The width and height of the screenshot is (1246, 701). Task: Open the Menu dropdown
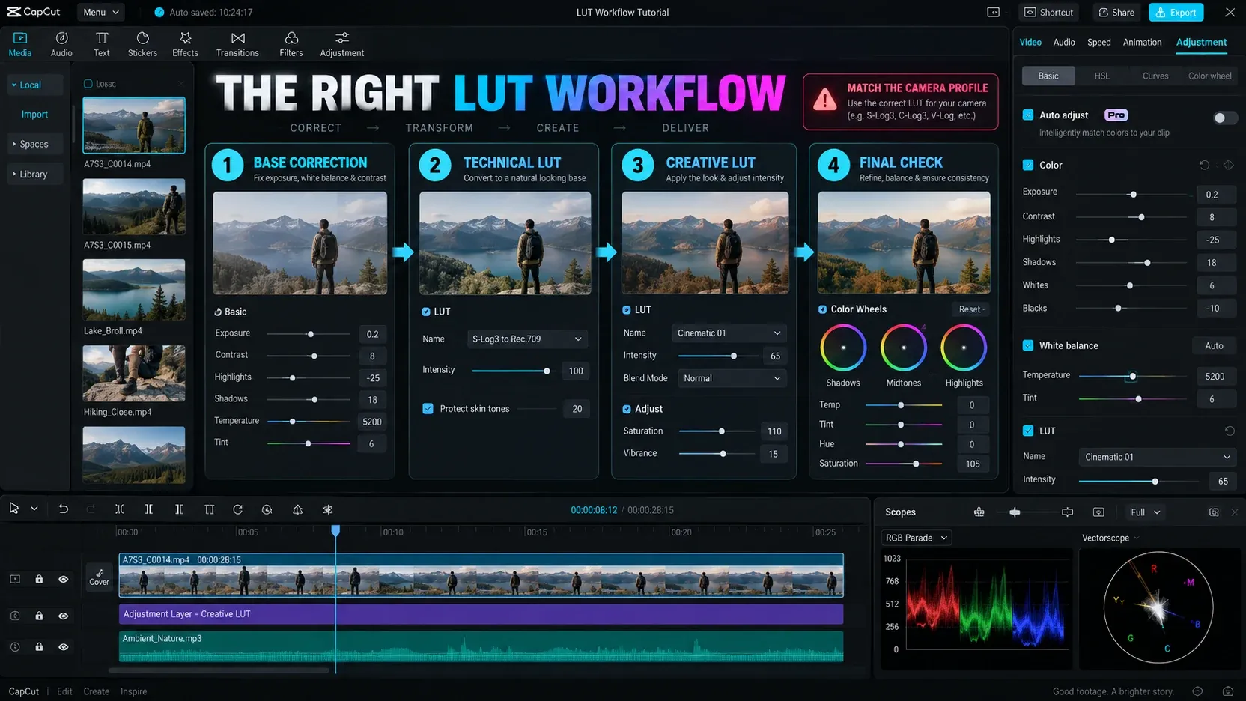(x=101, y=12)
